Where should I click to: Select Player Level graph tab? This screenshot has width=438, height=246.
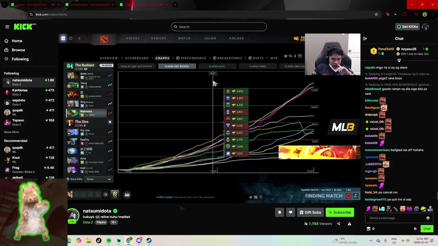[217, 66]
